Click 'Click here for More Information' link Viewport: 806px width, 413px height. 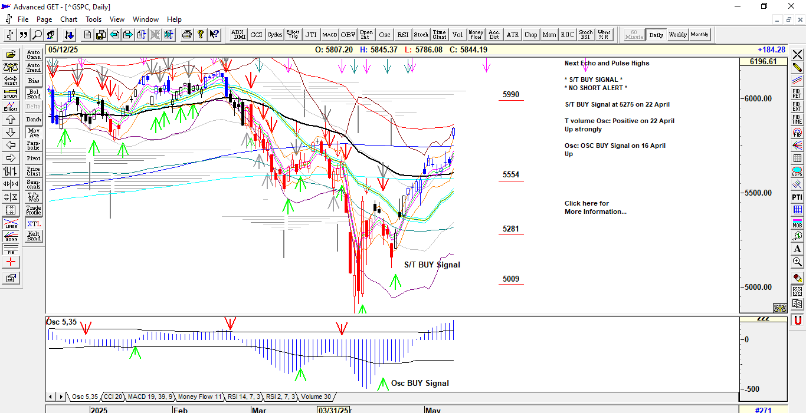pos(595,207)
